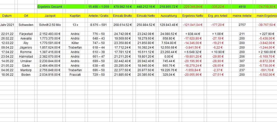The height and width of the screenshot is (122, 277).
Task: Click the 'mein Ergebnis' header
Action: coord(266,16)
